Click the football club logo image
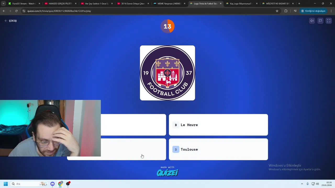This screenshot has height=188, width=335. 167,73
